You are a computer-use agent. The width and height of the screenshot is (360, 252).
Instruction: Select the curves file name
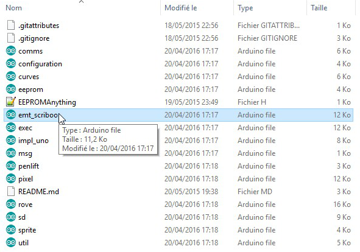click(x=29, y=77)
